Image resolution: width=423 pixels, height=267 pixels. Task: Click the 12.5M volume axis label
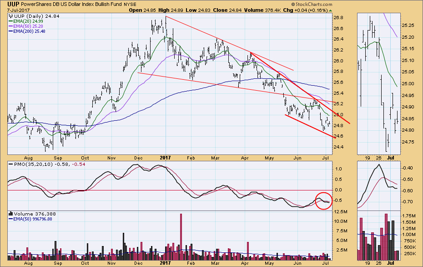pos(341,211)
